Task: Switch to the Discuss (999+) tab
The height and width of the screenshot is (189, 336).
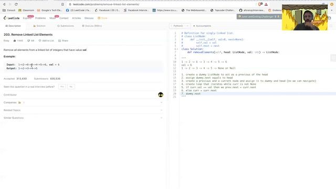Action: (92, 26)
